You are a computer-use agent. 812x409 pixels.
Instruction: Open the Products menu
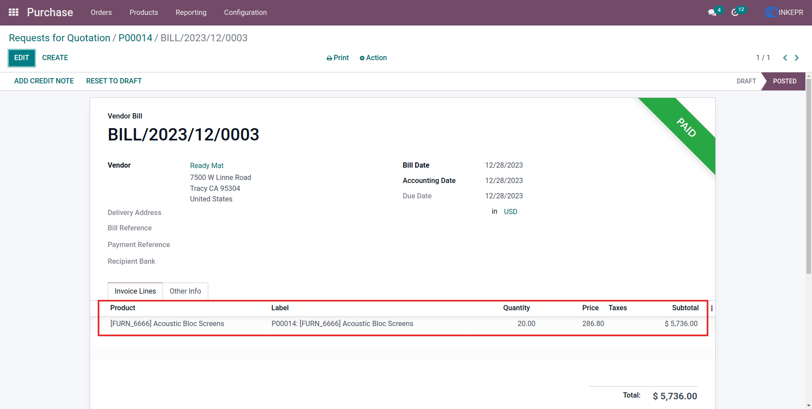(x=144, y=12)
